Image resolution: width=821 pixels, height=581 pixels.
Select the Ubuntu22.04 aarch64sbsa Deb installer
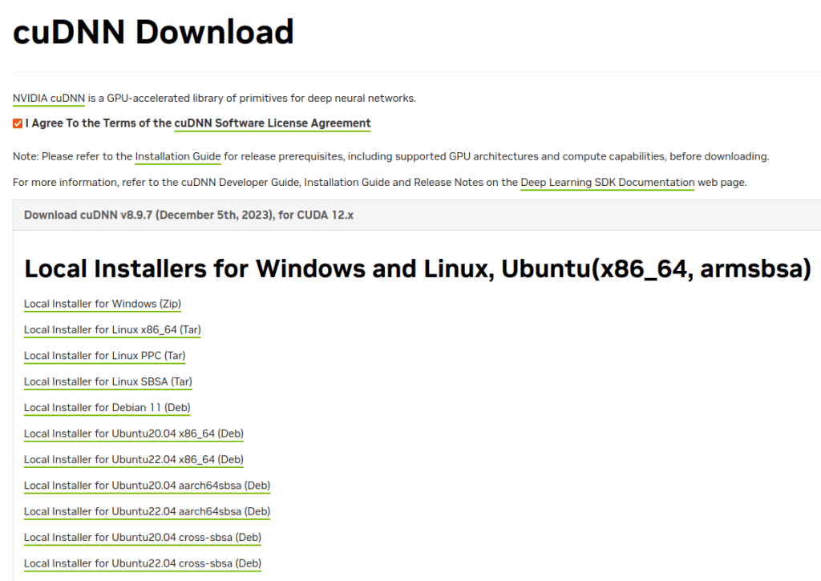(x=147, y=511)
